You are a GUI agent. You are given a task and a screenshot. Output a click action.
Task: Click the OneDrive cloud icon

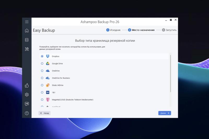[x=48, y=71]
